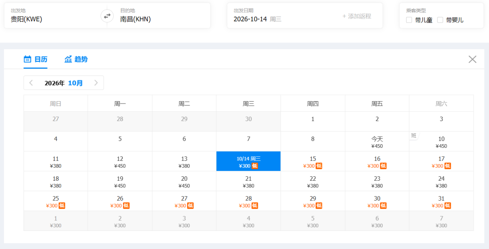Go to previous month arrow
The width and height of the screenshot is (489, 249).
tap(31, 83)
